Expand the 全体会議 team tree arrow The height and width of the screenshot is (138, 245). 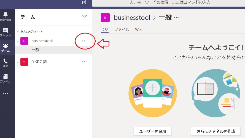tap(18, 63)
